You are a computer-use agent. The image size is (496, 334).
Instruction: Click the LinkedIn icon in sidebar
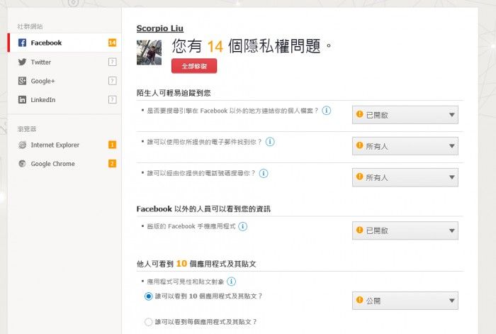coord(23,100)
